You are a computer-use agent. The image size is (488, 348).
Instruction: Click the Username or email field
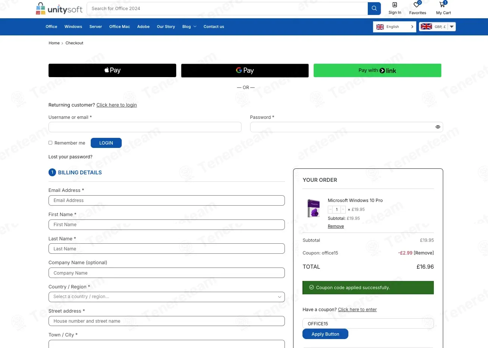145,127
